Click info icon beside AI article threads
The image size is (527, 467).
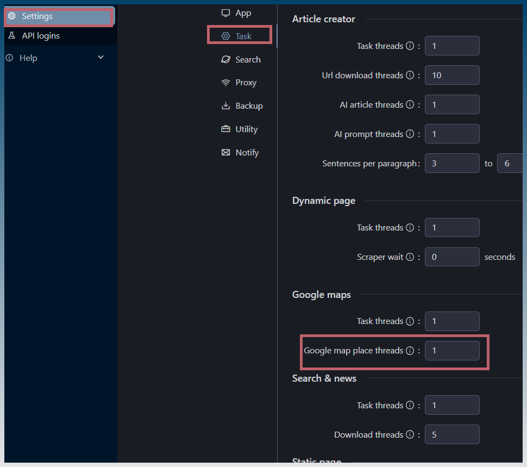[x=410, y=104]
